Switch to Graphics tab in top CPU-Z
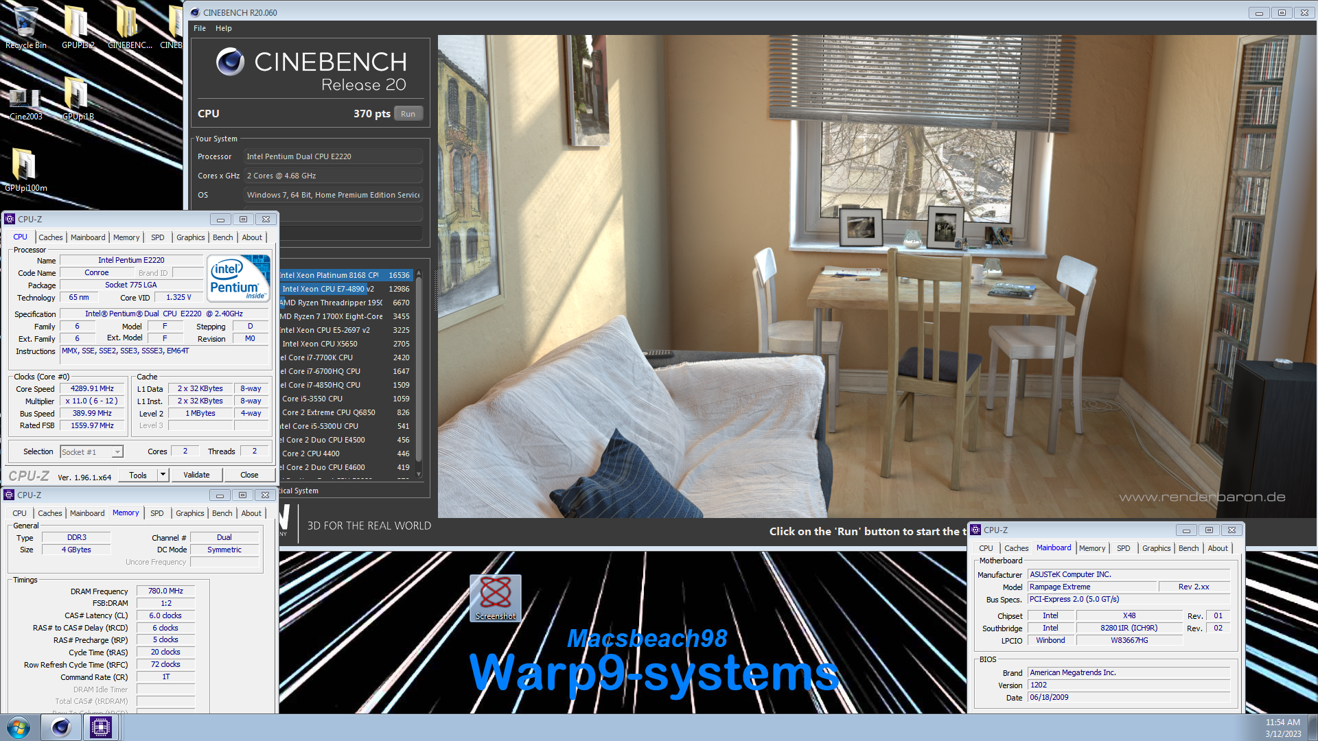Viewport: 1318px width, 741px height. click(191, 237)
